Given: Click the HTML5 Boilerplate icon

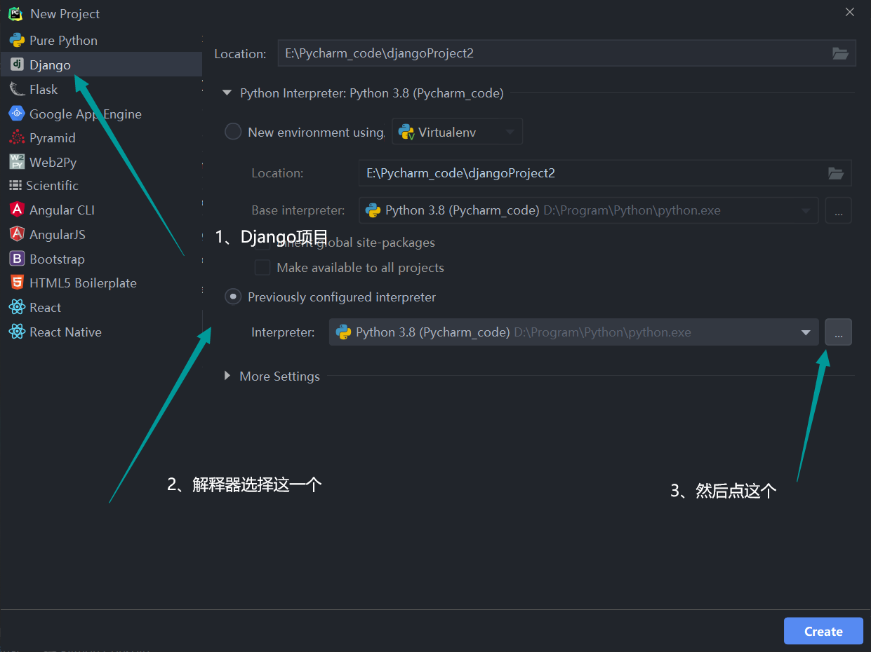Looking at the screenshot, I should (x=17, y=283).
